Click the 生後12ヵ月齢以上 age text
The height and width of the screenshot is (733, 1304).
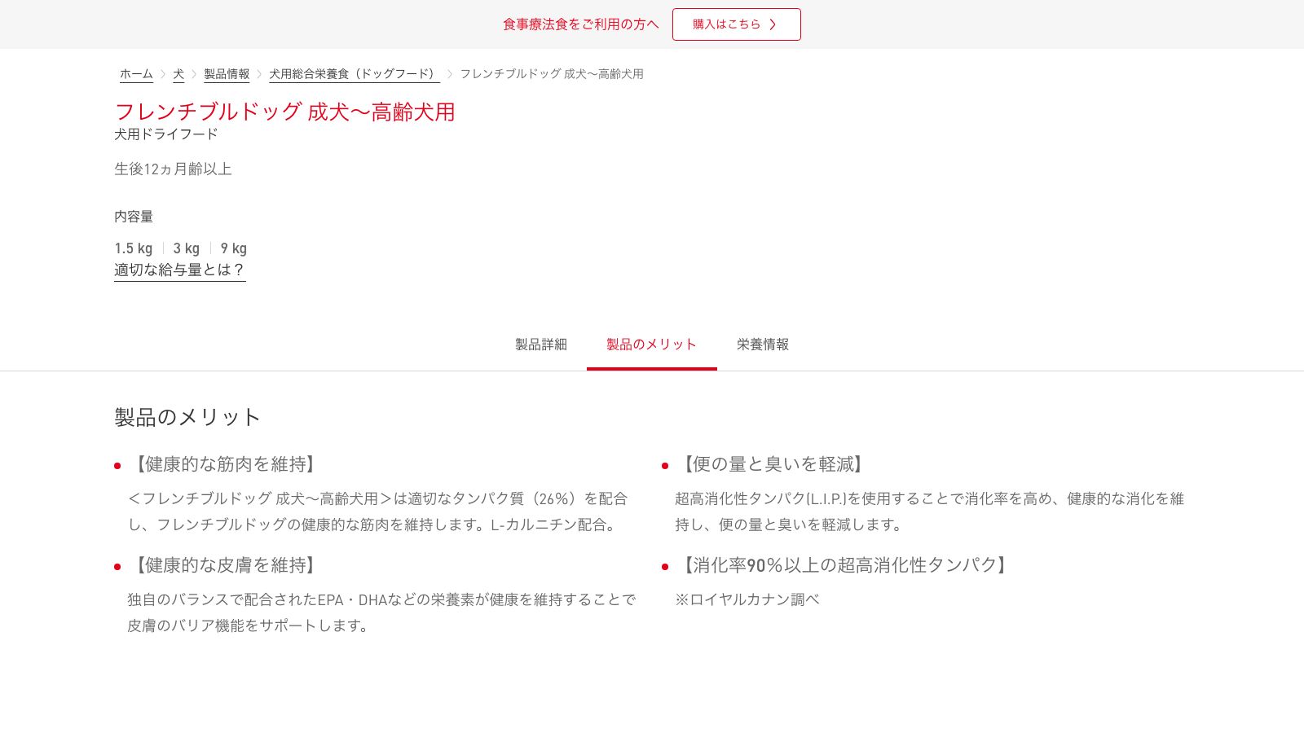tap(173, 169)
